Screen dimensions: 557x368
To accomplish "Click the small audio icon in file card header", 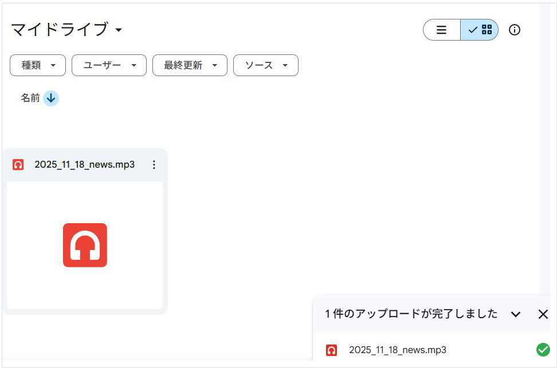I will pyautogui.click(x=18, y=165).
